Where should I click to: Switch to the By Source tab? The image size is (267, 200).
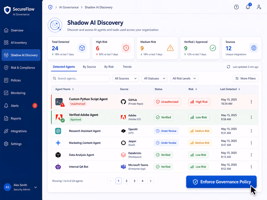(x=89, y=67)
